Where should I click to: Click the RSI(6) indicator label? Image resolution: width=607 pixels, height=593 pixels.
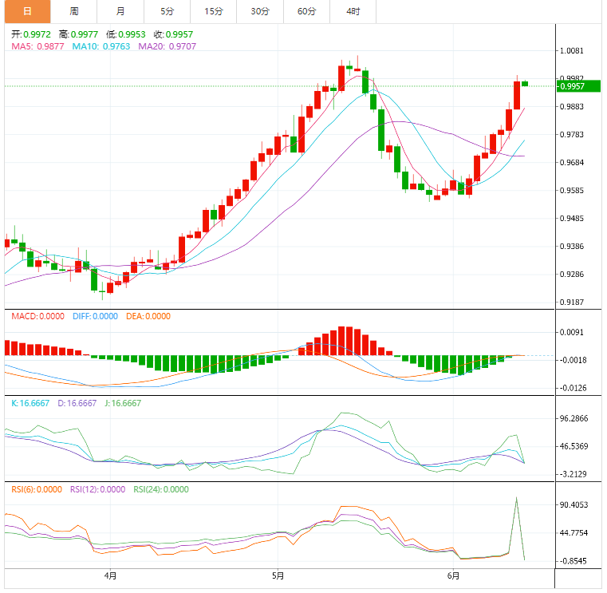coord(36,490)
